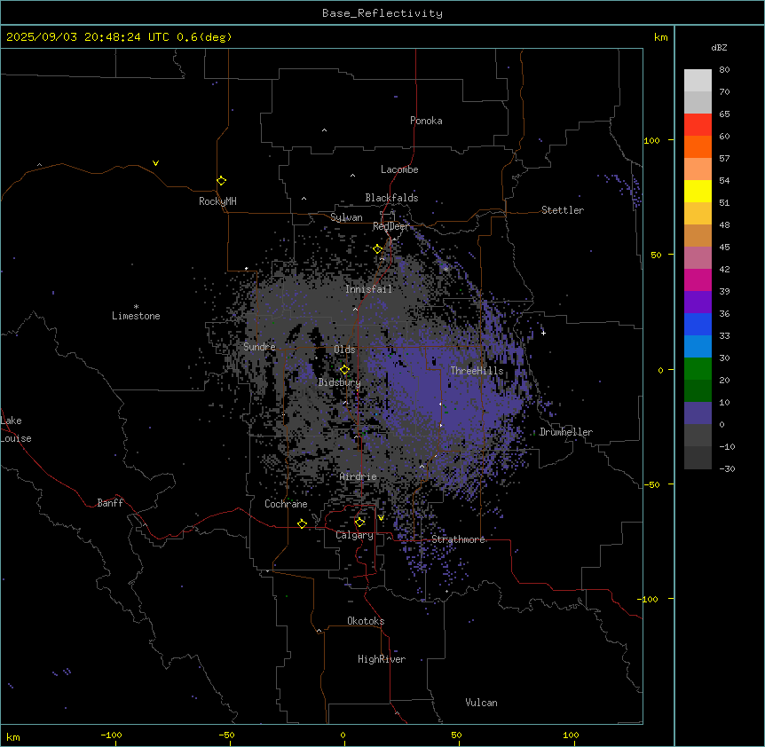Viewport: 765px width, 747px height.
Task: Click the ThreeHills label
Action: click(x=477, y=371)
